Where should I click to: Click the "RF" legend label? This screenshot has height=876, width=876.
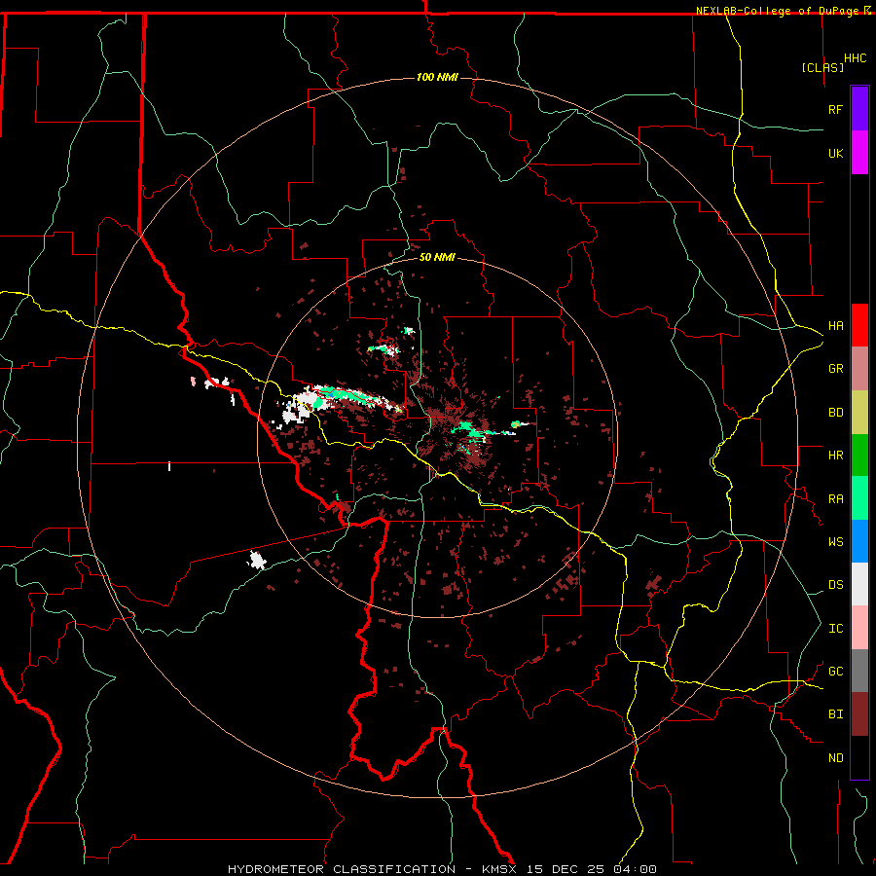835,109
